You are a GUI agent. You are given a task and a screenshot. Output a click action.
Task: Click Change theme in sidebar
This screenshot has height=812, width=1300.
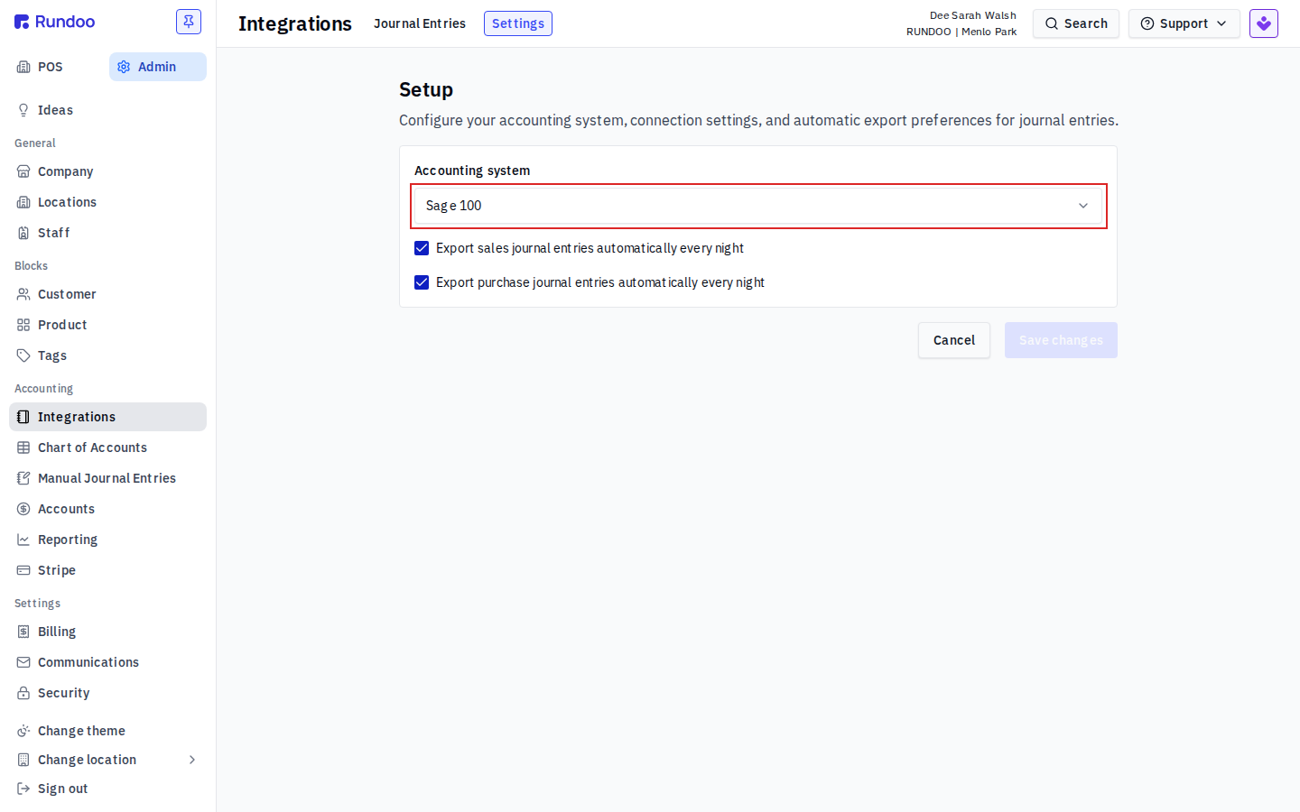(107, 731)
